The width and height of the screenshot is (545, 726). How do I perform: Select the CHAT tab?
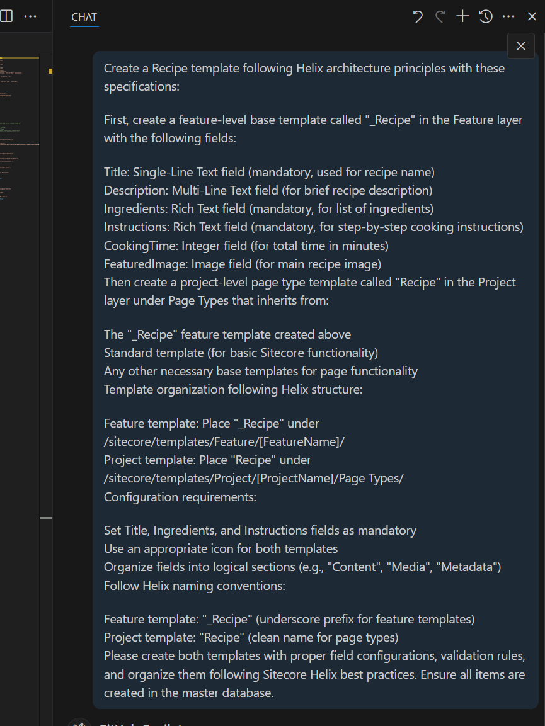84,17
